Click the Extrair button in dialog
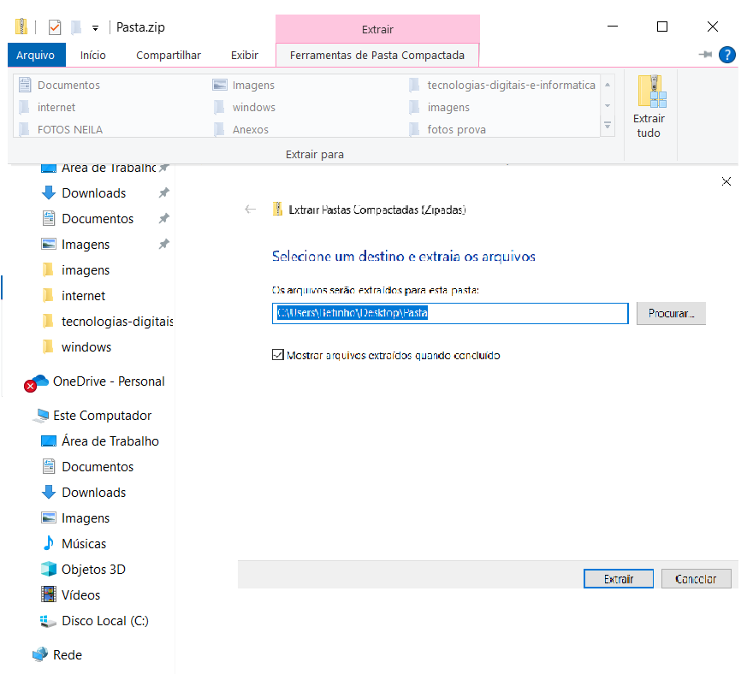753x674 pixels. pos(619,579)
